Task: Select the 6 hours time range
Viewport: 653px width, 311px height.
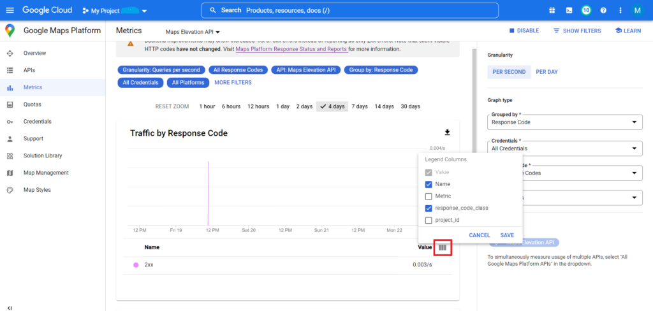Action: click(231, 106)
